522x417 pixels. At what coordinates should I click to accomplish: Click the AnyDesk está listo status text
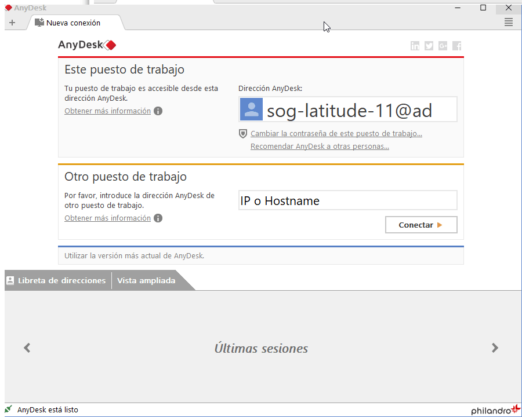(48, 409)
